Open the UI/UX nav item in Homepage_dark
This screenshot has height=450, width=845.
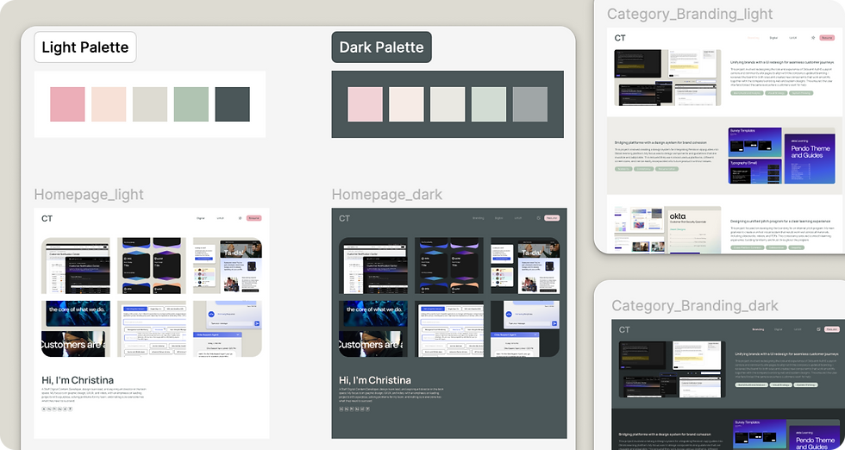tap(518, 218)
